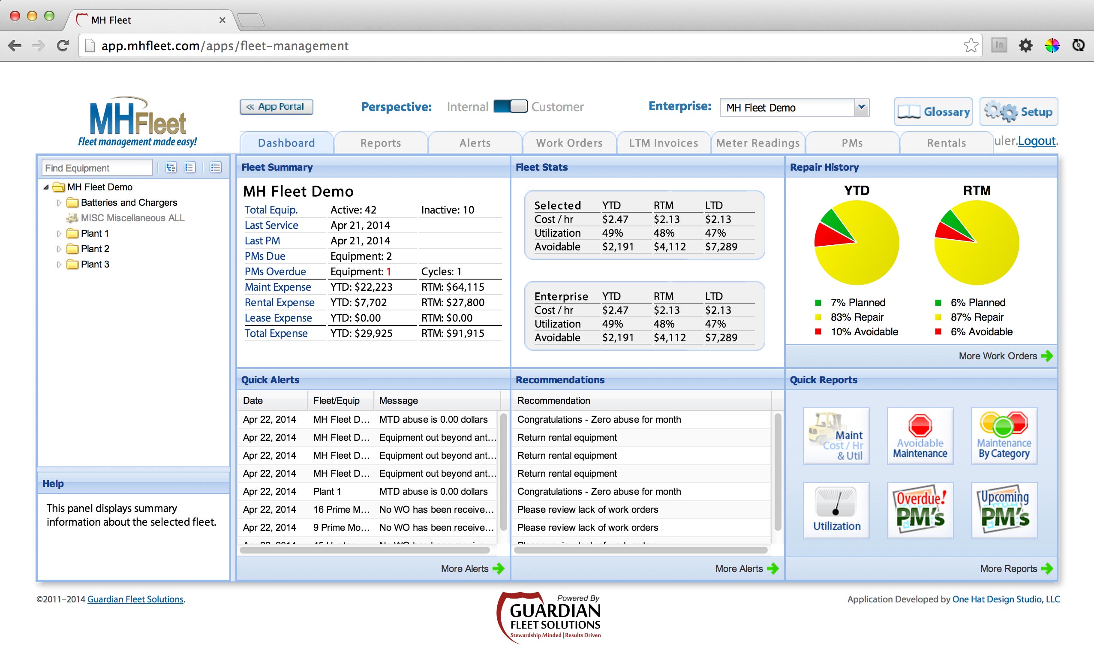Viewport: 1094px width, 653px height.
Task: Open Maint Cost/Hr & Util report
Action: [836, 436]
